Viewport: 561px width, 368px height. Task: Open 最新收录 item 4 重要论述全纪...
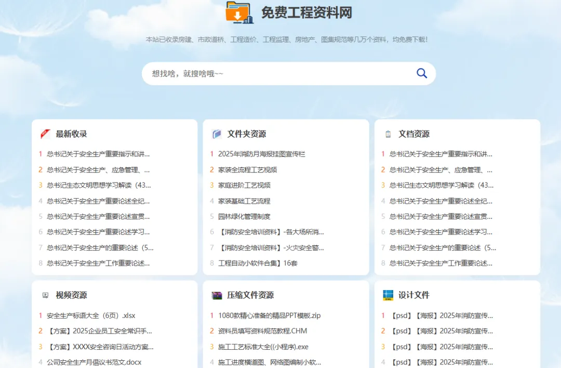coord(98,201)
